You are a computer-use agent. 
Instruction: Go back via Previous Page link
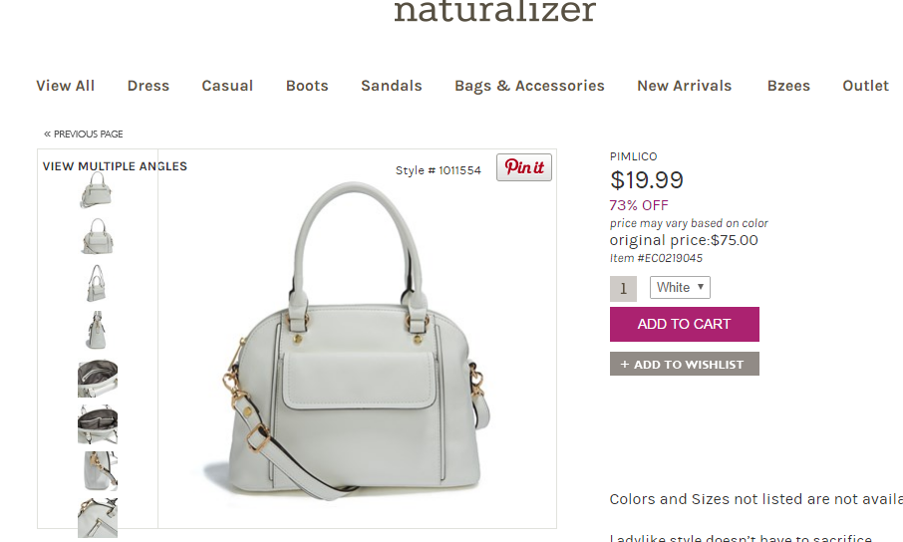click(x=84, y=135)
